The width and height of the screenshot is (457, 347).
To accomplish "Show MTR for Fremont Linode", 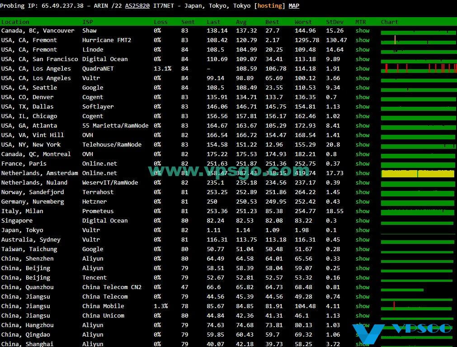I will (x=363, y=50).
